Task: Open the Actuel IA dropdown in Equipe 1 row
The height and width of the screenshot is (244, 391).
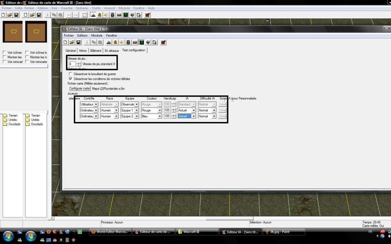Action: point(187,110)
